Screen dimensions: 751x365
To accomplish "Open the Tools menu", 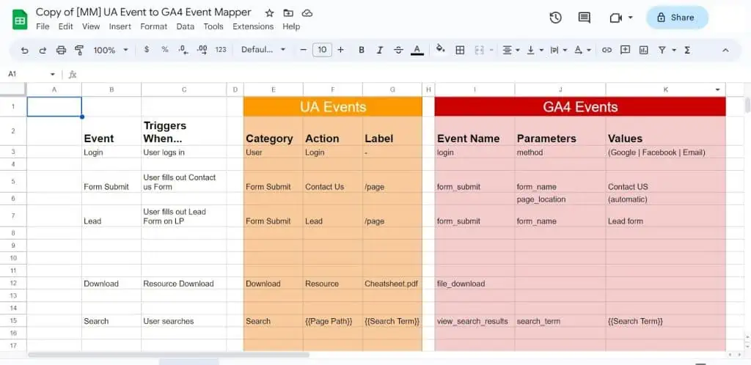I will click(213, 27).
